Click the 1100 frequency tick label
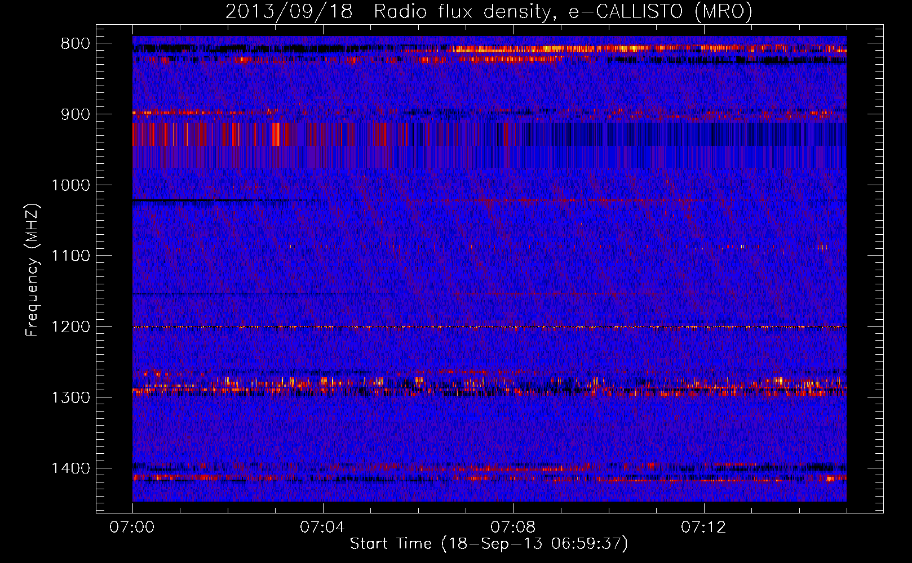 [x=70, y=256]
